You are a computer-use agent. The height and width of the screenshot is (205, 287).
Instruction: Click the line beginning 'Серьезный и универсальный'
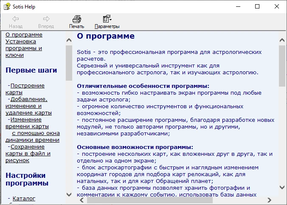click(x=148, y=66)
